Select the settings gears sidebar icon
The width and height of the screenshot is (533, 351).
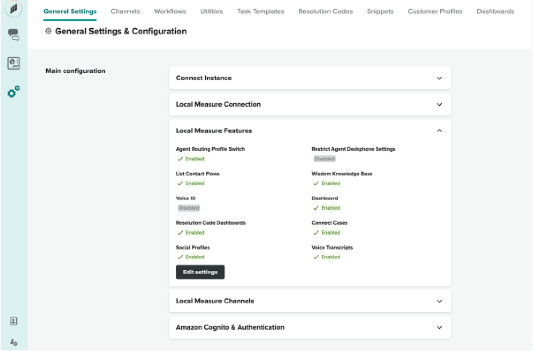(14, 92)
